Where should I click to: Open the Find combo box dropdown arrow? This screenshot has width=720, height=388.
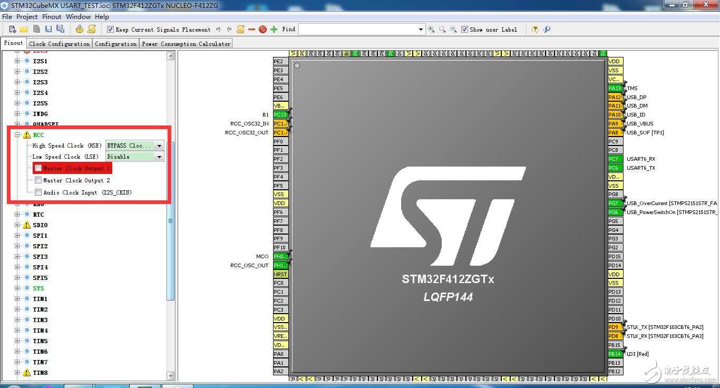421,30
